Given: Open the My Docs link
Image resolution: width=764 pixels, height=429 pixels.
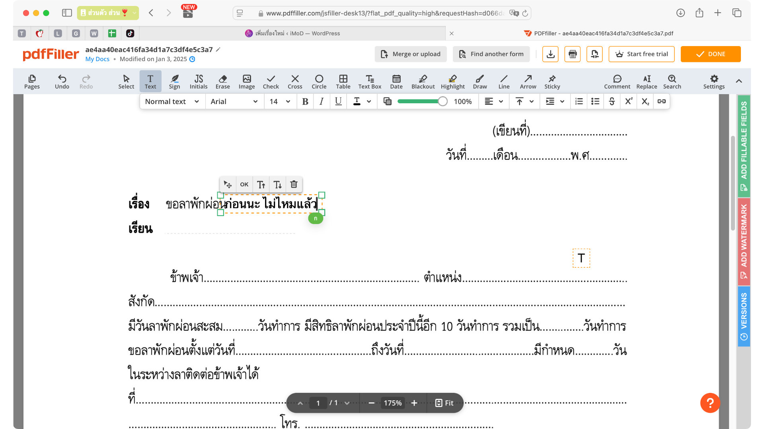Looking at the screenshot, I should [97, 59].
